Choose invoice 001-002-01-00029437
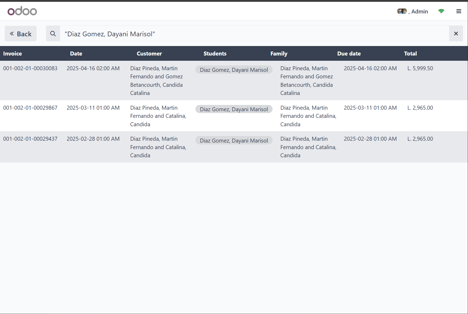 (x=30, y=139)
